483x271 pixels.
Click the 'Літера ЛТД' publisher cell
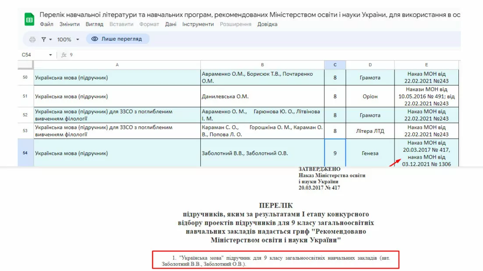click(370, 131)
